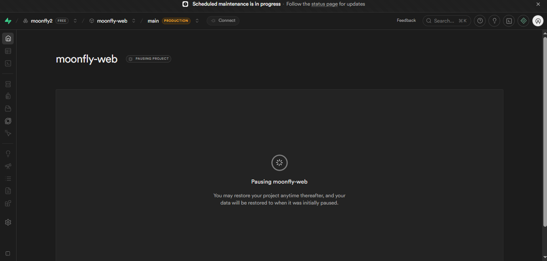Image resolution: width=547 pixels, height=261 pixels.
Task: Open the Table Editor sidebar icon
Action: (8, 51)
